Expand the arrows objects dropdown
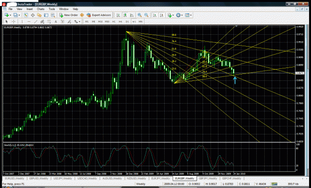 click(80, 22)
